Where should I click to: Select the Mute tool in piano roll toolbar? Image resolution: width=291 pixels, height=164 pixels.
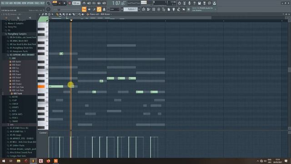pyautogui.click(x=70, y=14)
